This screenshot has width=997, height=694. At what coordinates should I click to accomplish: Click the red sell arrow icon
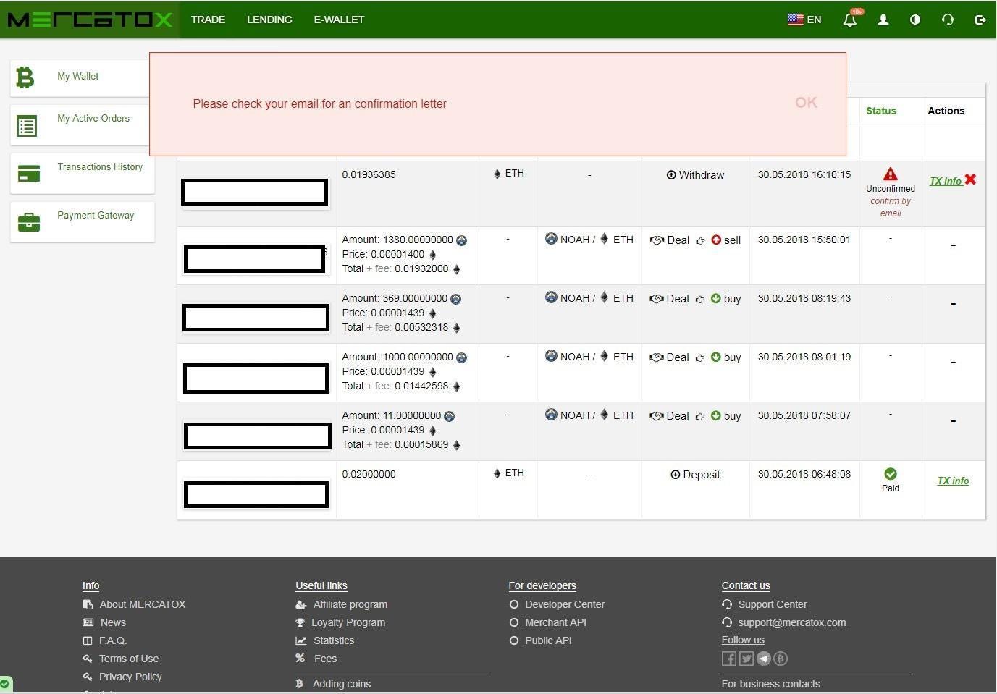tap(716, 240)
